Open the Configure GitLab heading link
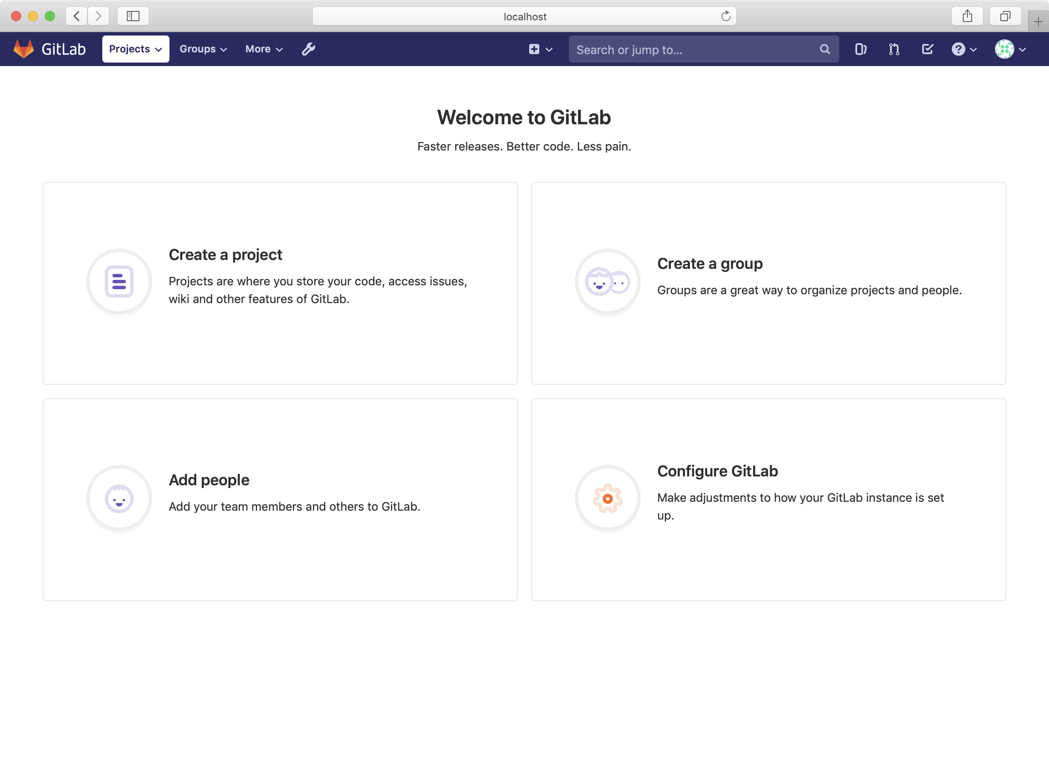The width and height of the screenshot is (1049, 777). click(x=718, y=471)
